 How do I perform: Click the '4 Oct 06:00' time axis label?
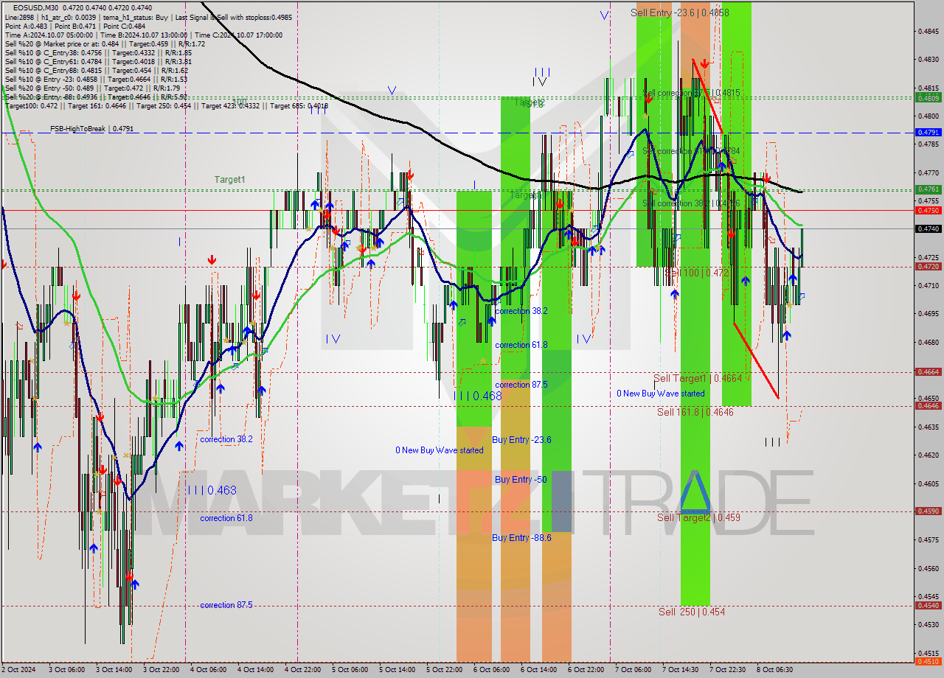click(x=207, y=670)
